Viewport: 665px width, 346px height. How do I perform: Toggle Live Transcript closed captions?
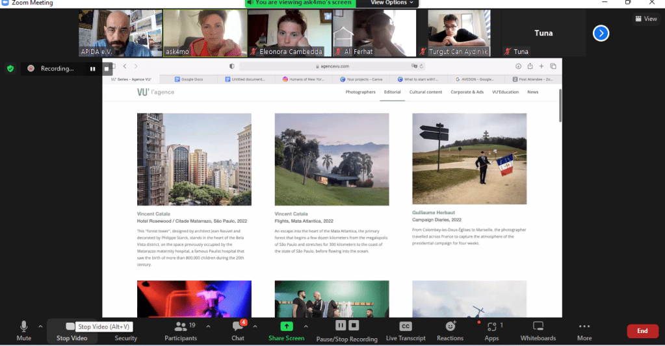pyautogui.click(x=405, y=326)
